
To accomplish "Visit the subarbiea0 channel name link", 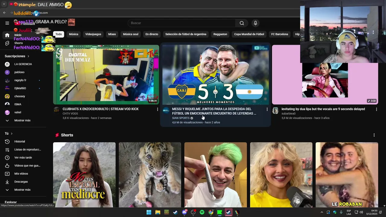I will pyautogui.click(x=289, y=114).
